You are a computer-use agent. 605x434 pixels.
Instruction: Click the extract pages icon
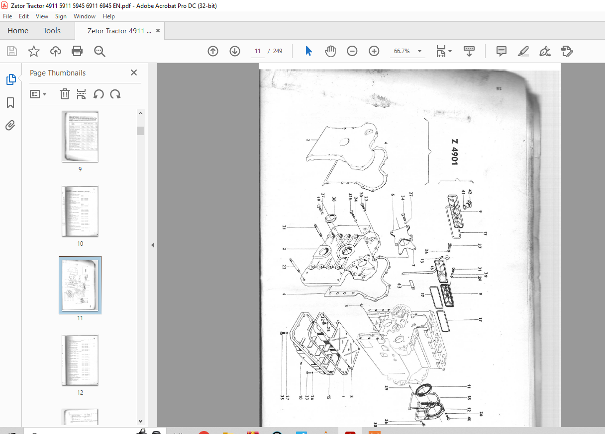point(82,94)
